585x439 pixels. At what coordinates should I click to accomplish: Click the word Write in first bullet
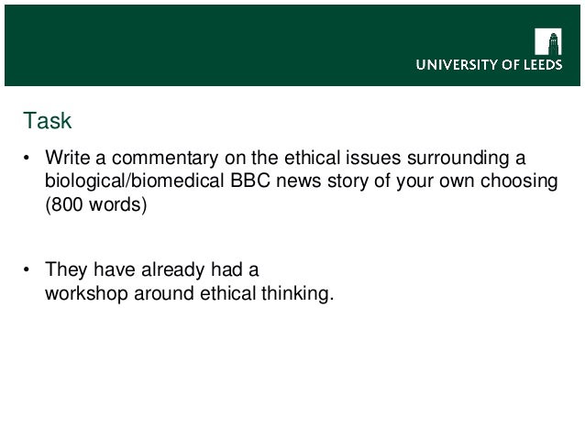pyautogui.click(x=68, y=158)
